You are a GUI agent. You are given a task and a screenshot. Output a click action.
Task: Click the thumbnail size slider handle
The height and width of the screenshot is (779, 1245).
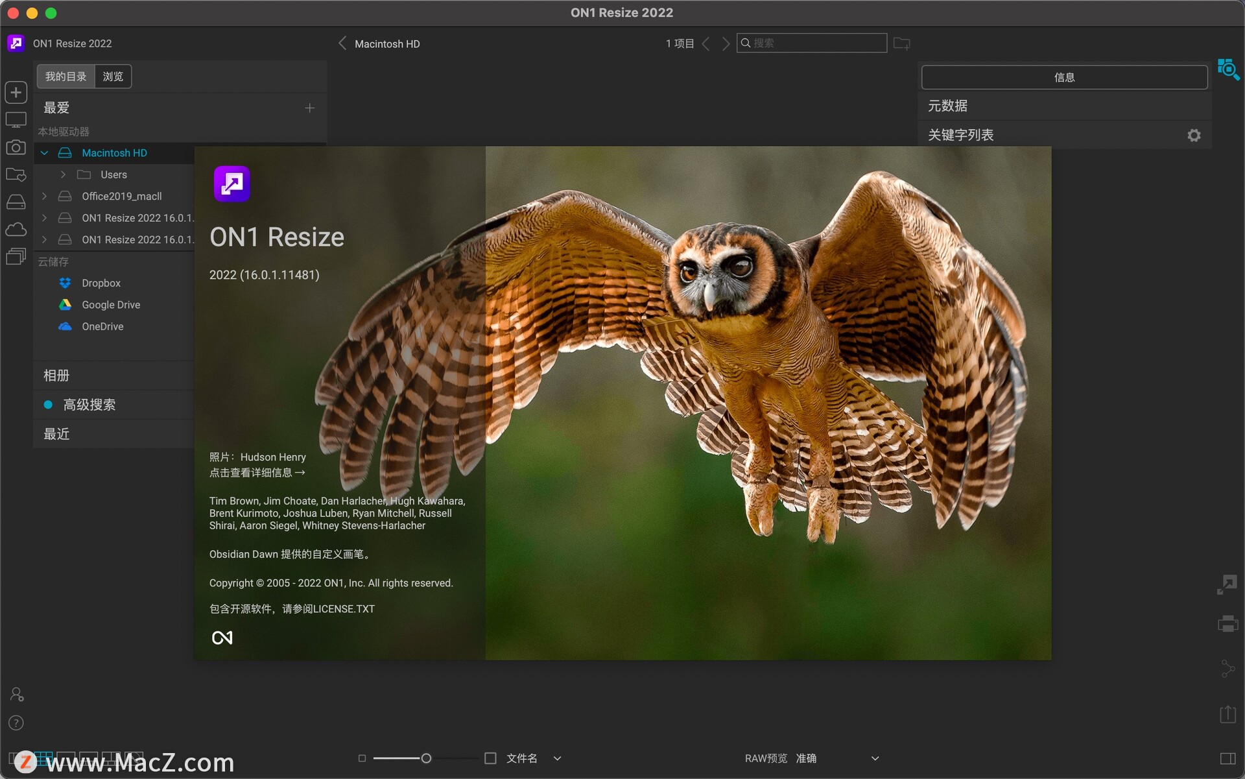pos(426,758)
